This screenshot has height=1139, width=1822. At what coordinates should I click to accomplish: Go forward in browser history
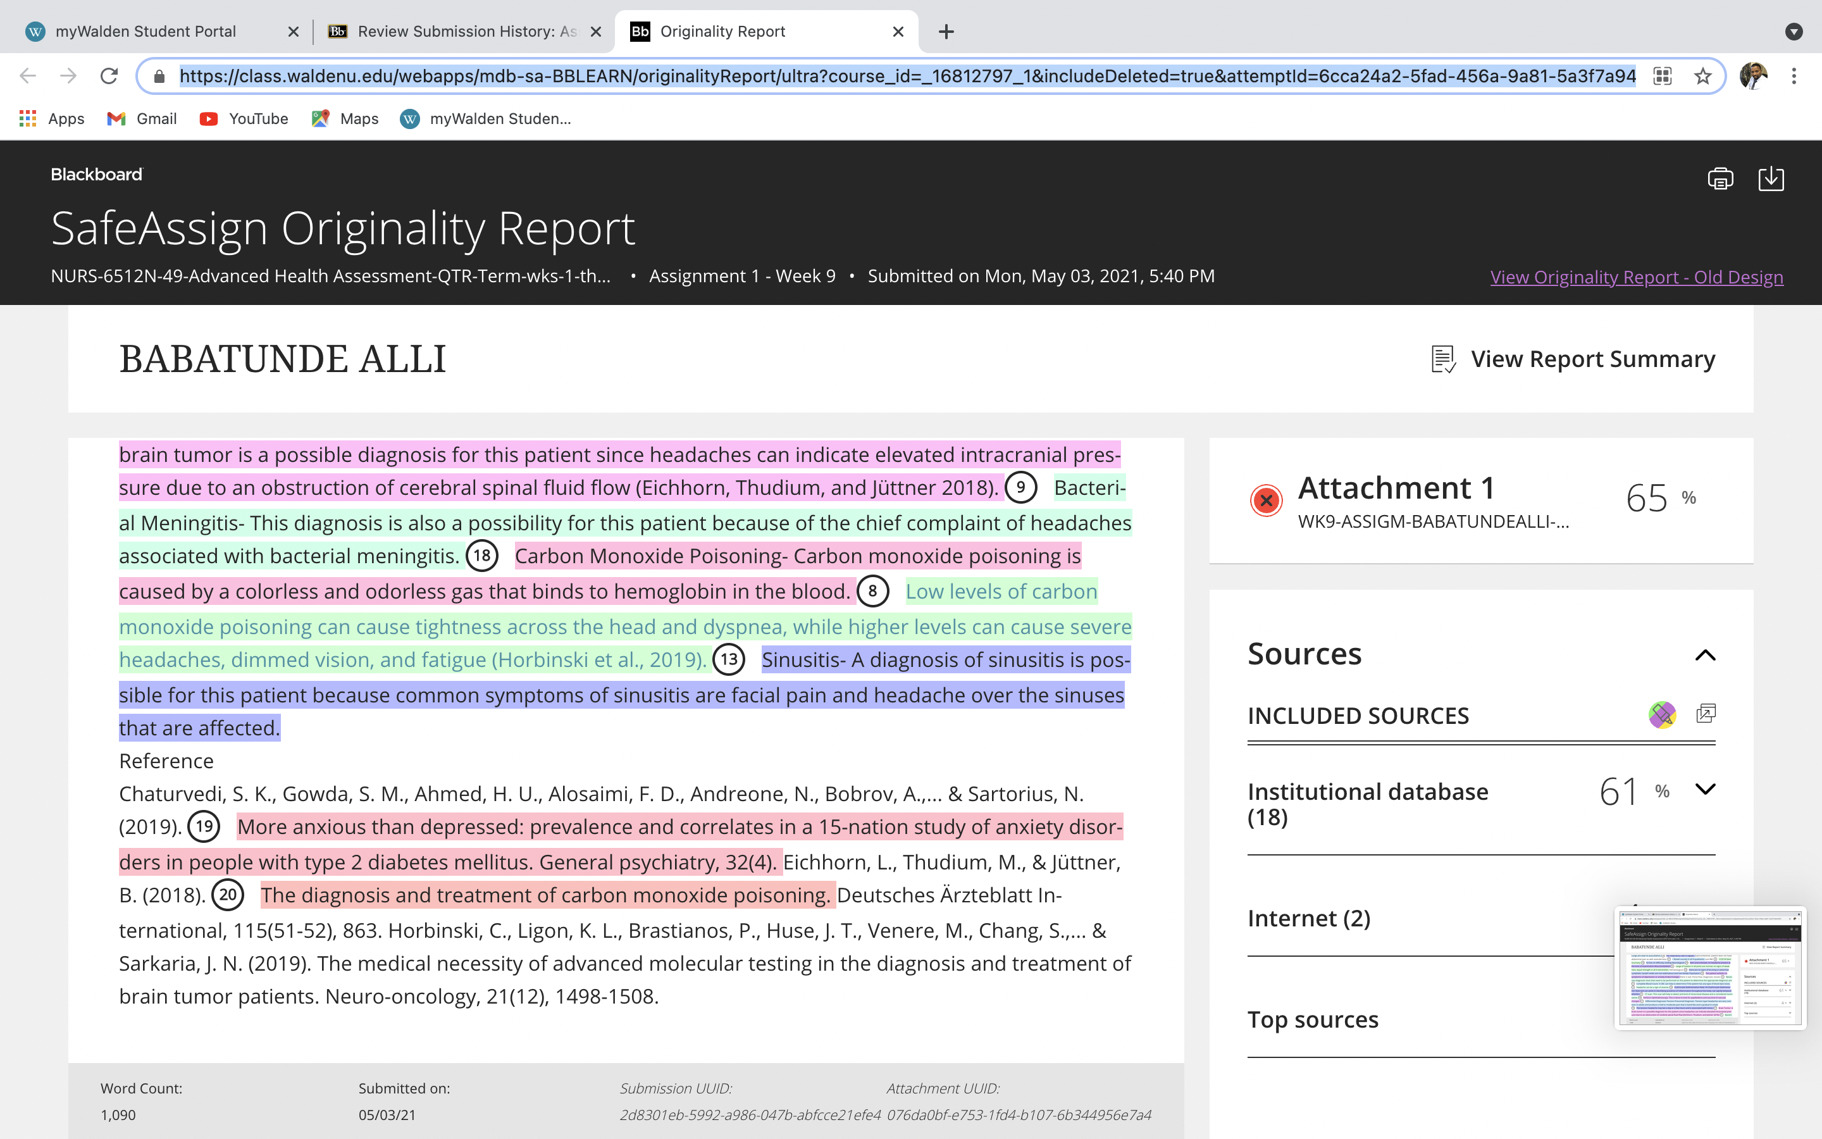(68, 76)
